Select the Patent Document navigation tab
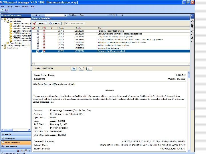206x154 pixels. [x=16, y=143]
